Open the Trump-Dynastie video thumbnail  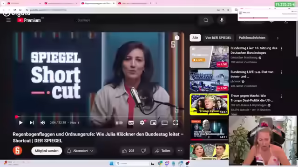coord(209,104)
